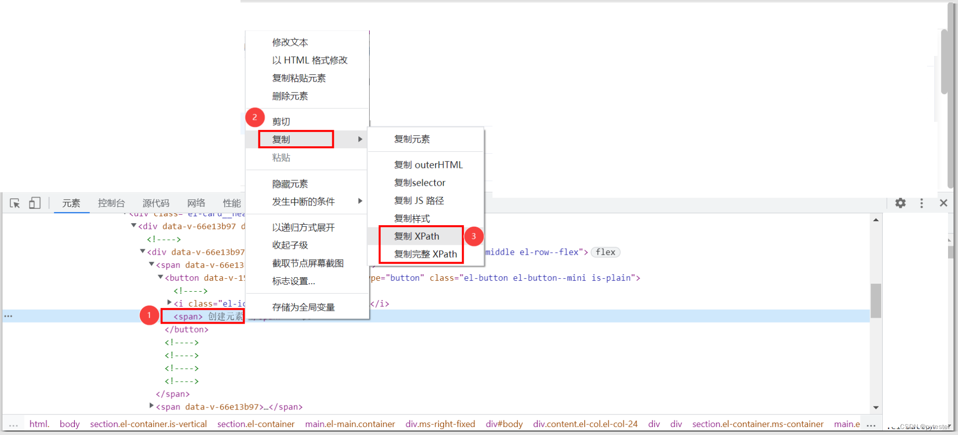
Task: Open the 网络 tab
Action: click(x=196, y=203)
